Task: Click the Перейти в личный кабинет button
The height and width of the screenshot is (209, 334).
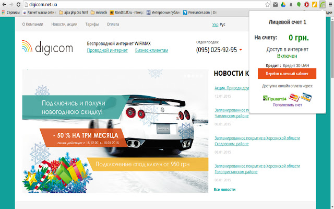Action: pyautogui.click(x=287, y=74)
